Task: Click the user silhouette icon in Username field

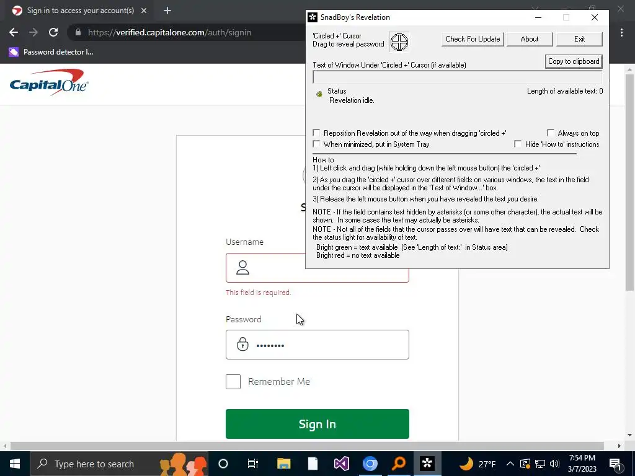Action: point(242,268)
